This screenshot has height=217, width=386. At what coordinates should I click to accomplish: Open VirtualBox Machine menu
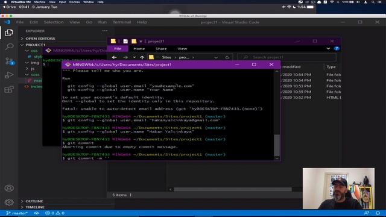tap(40, 2)
